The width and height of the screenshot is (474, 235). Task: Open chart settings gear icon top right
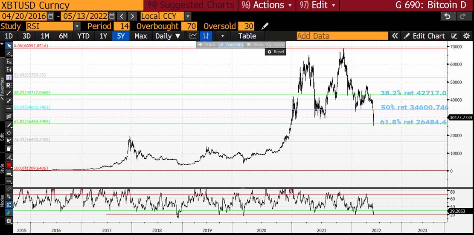pyautogui.click(x=466, y=36)
